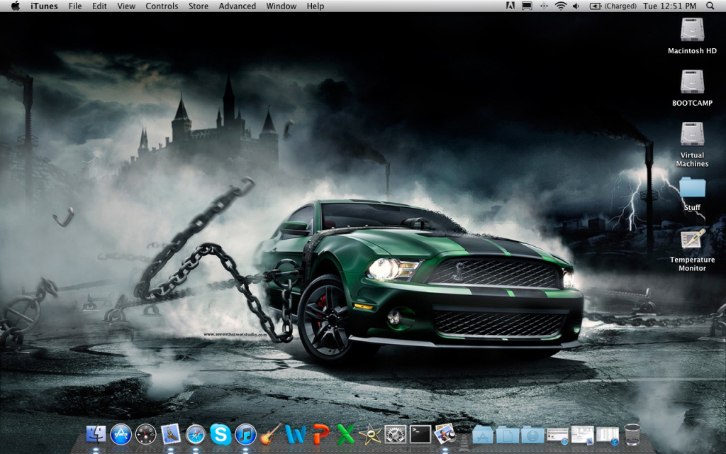Open the Controls menu
This screenshot has width=726, height=454.
click(162, 6)
